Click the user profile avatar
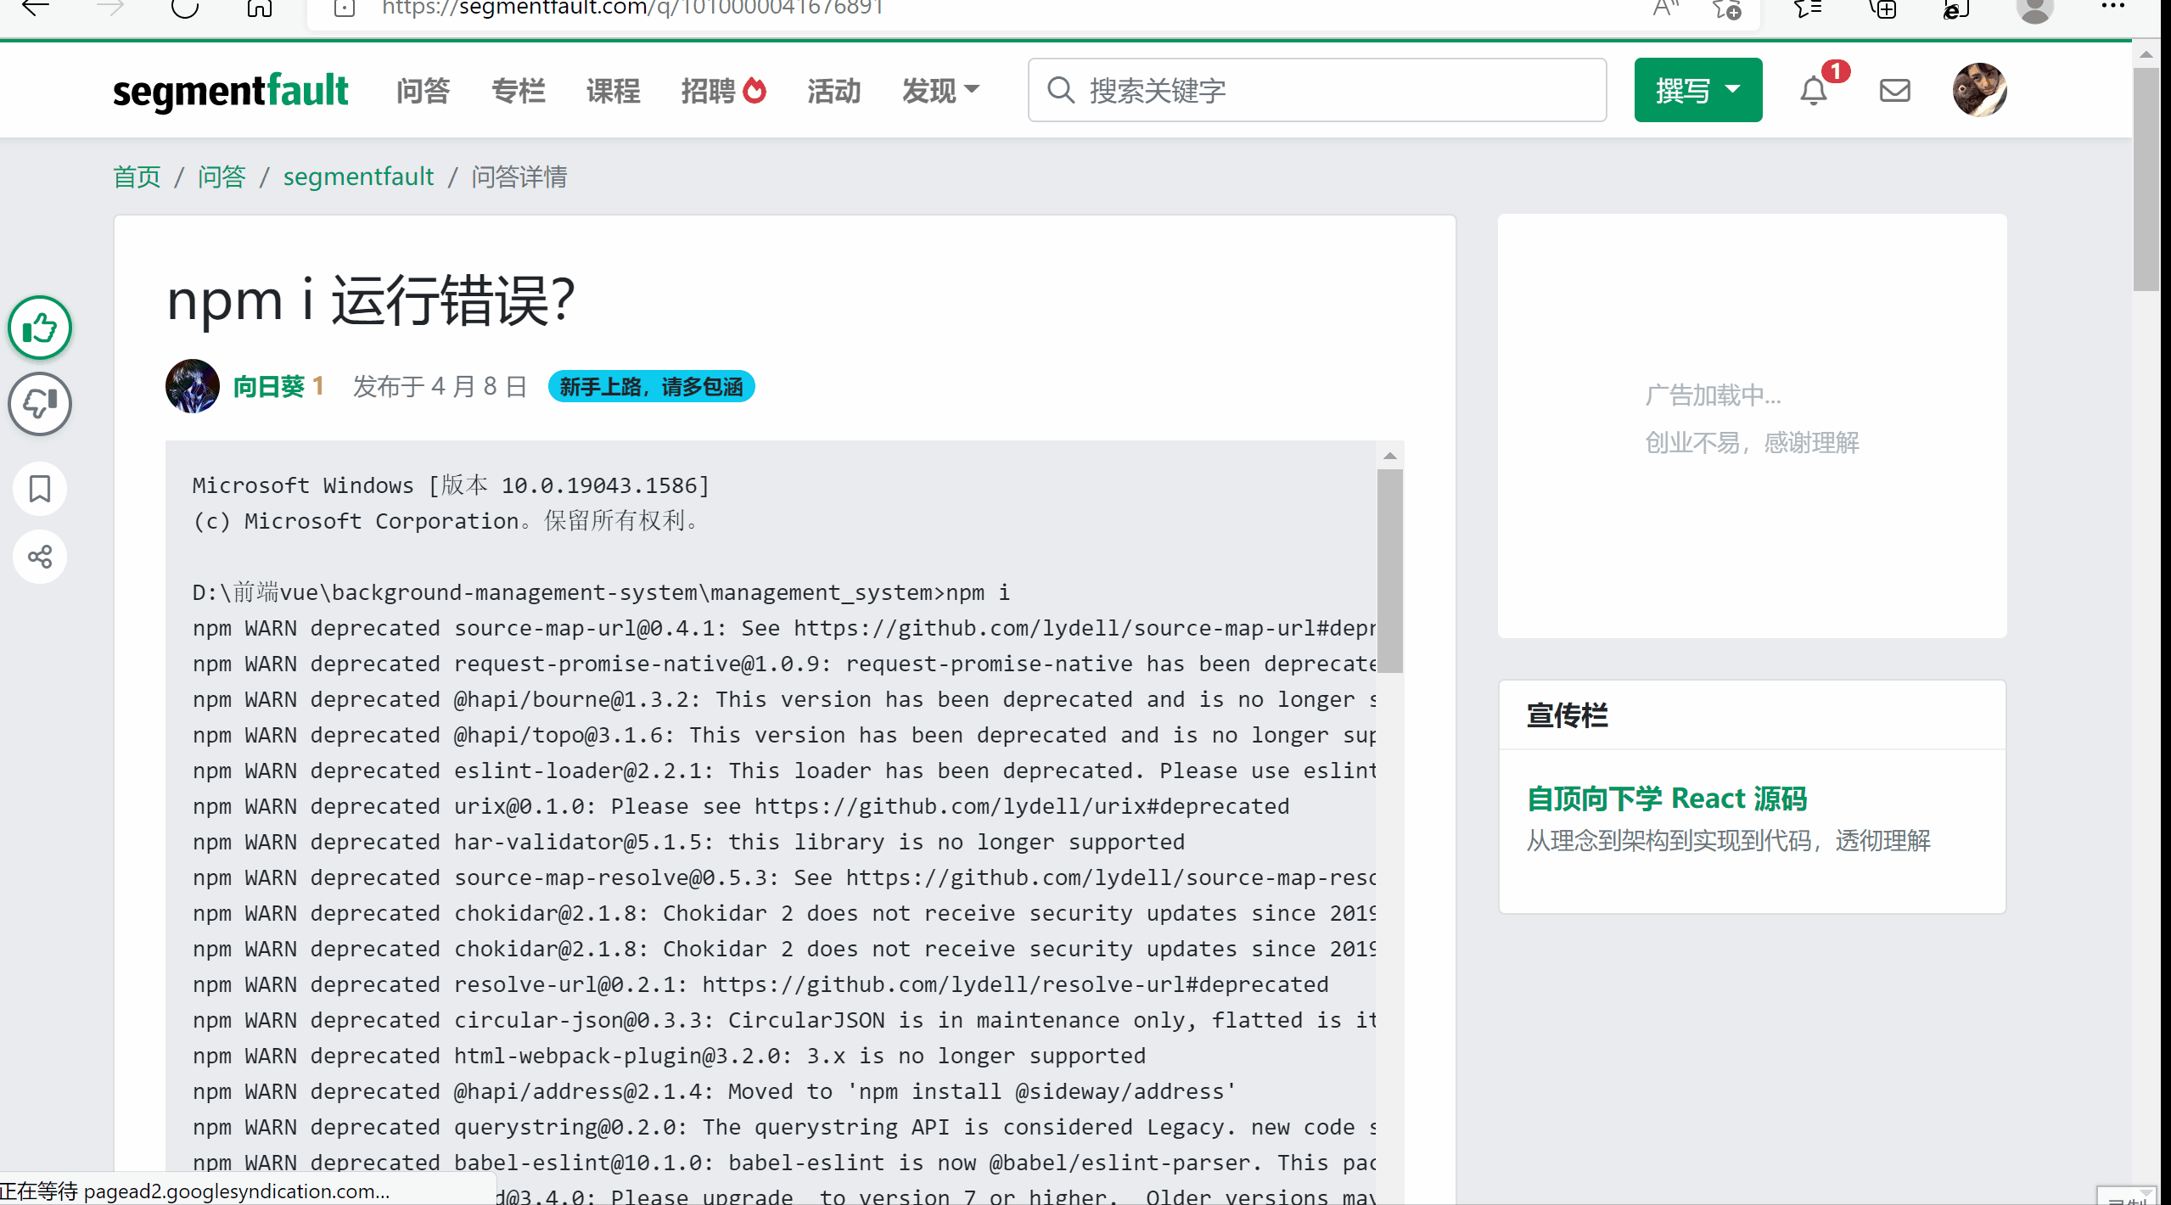The height and width of the screenshot is (1205, 2171). (x=1979, y=90)
